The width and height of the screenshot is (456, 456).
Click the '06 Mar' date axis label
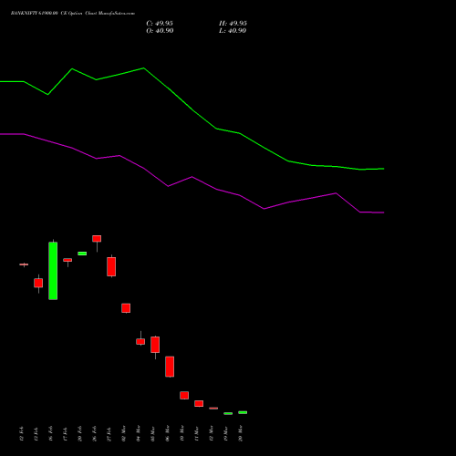pyautogui.click(x=167, y=433)
